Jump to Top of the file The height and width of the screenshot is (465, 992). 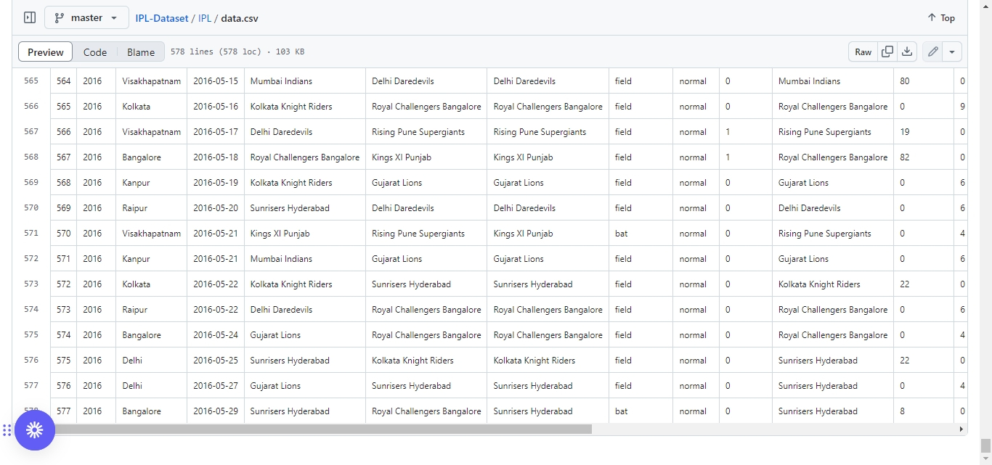coord(941,17)
